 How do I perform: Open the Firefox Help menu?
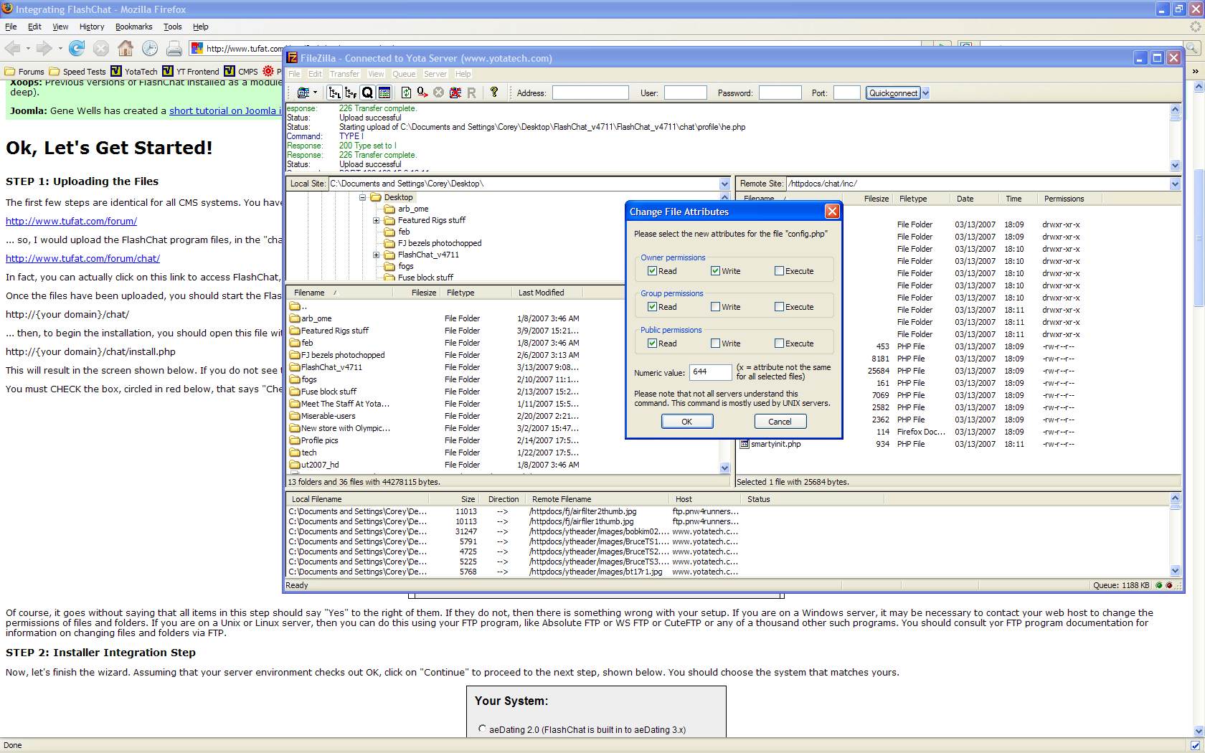(201, 27)
